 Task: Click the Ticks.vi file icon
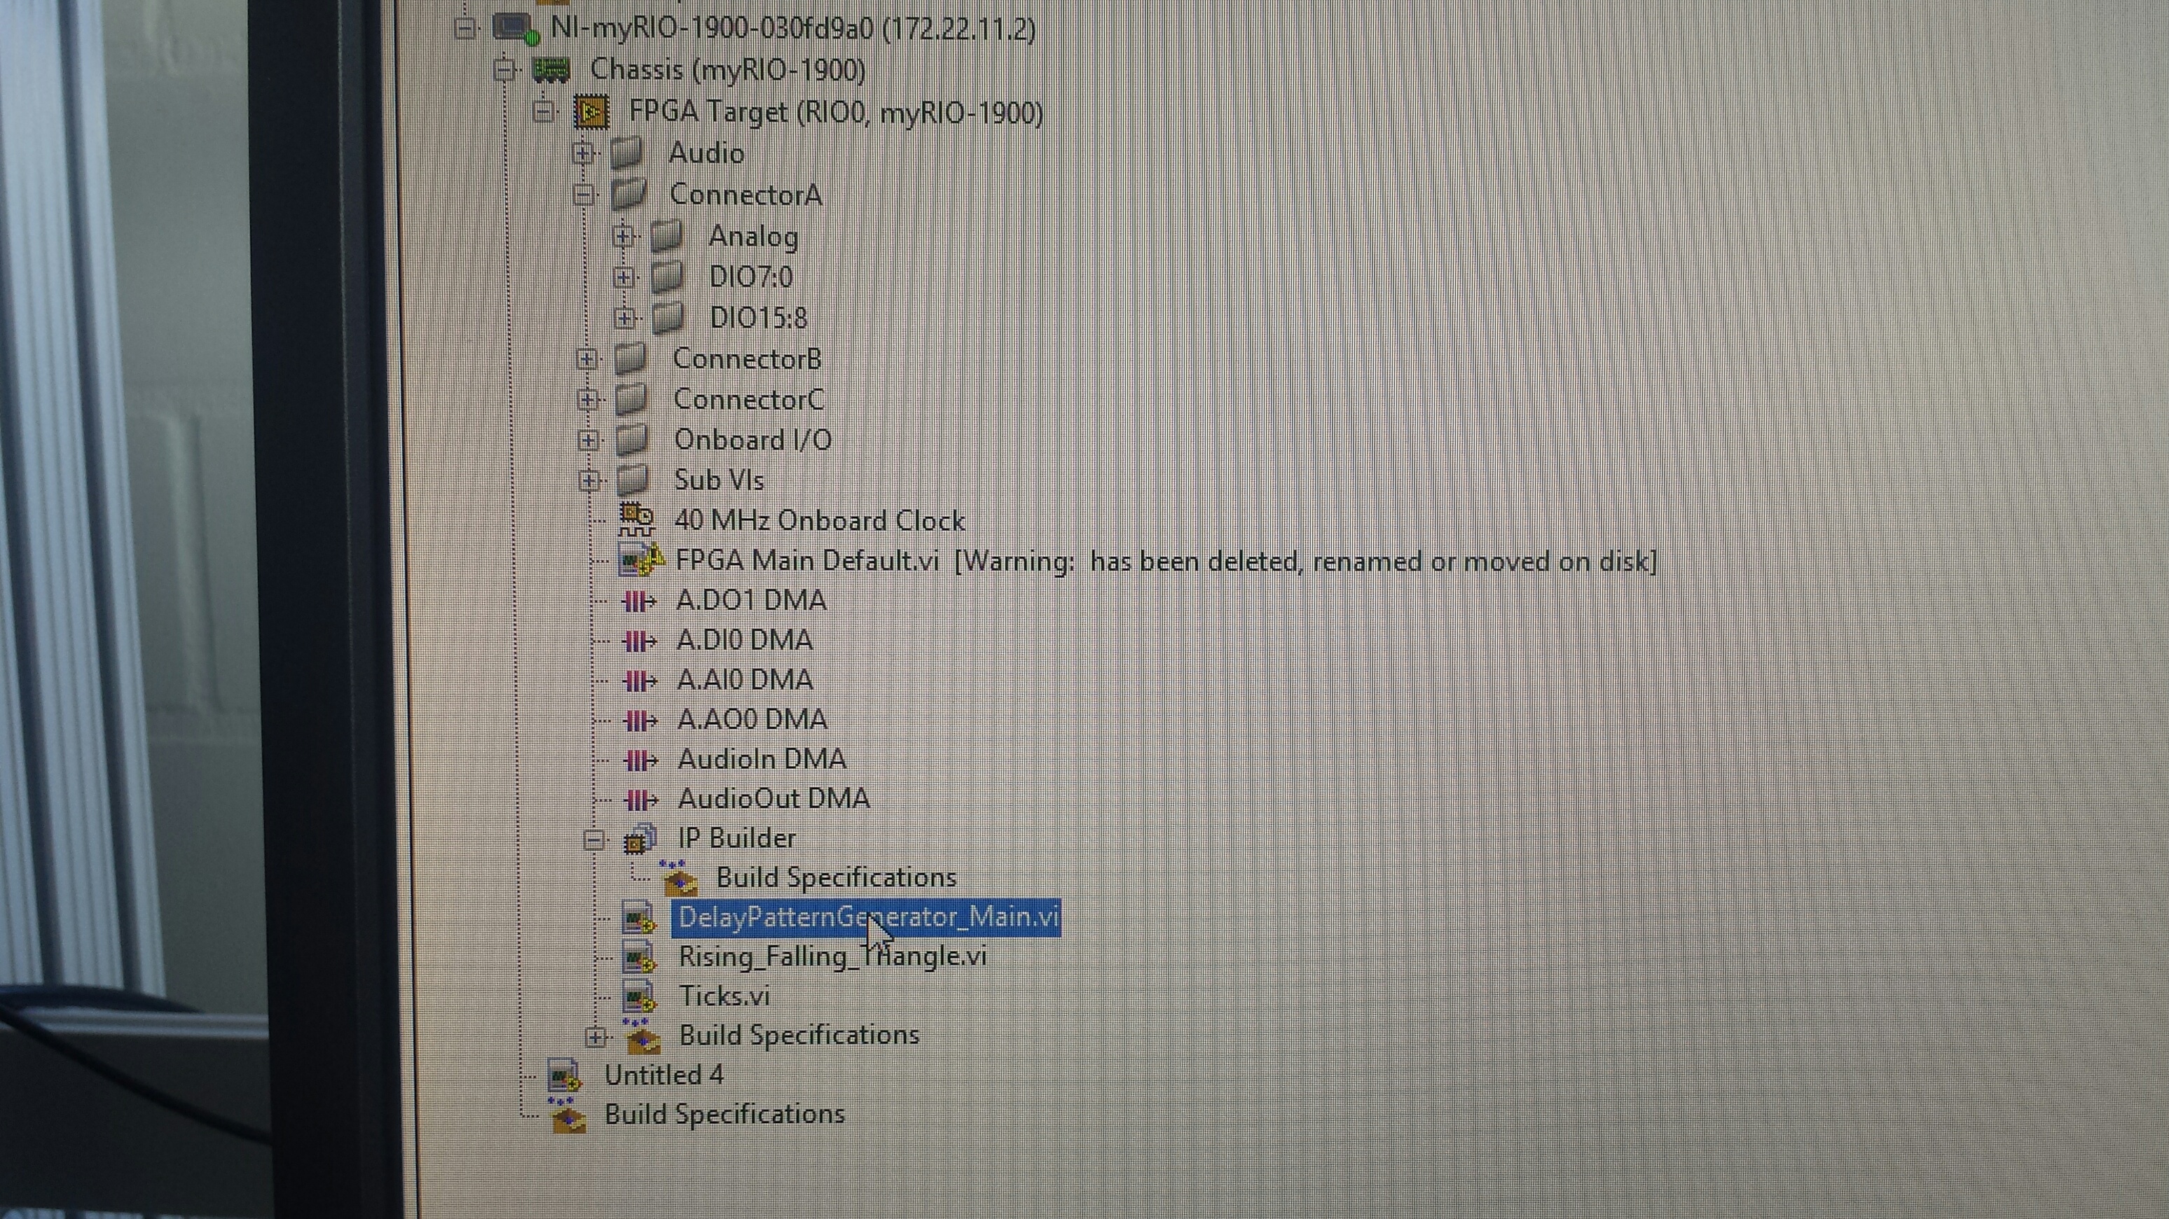640,996
